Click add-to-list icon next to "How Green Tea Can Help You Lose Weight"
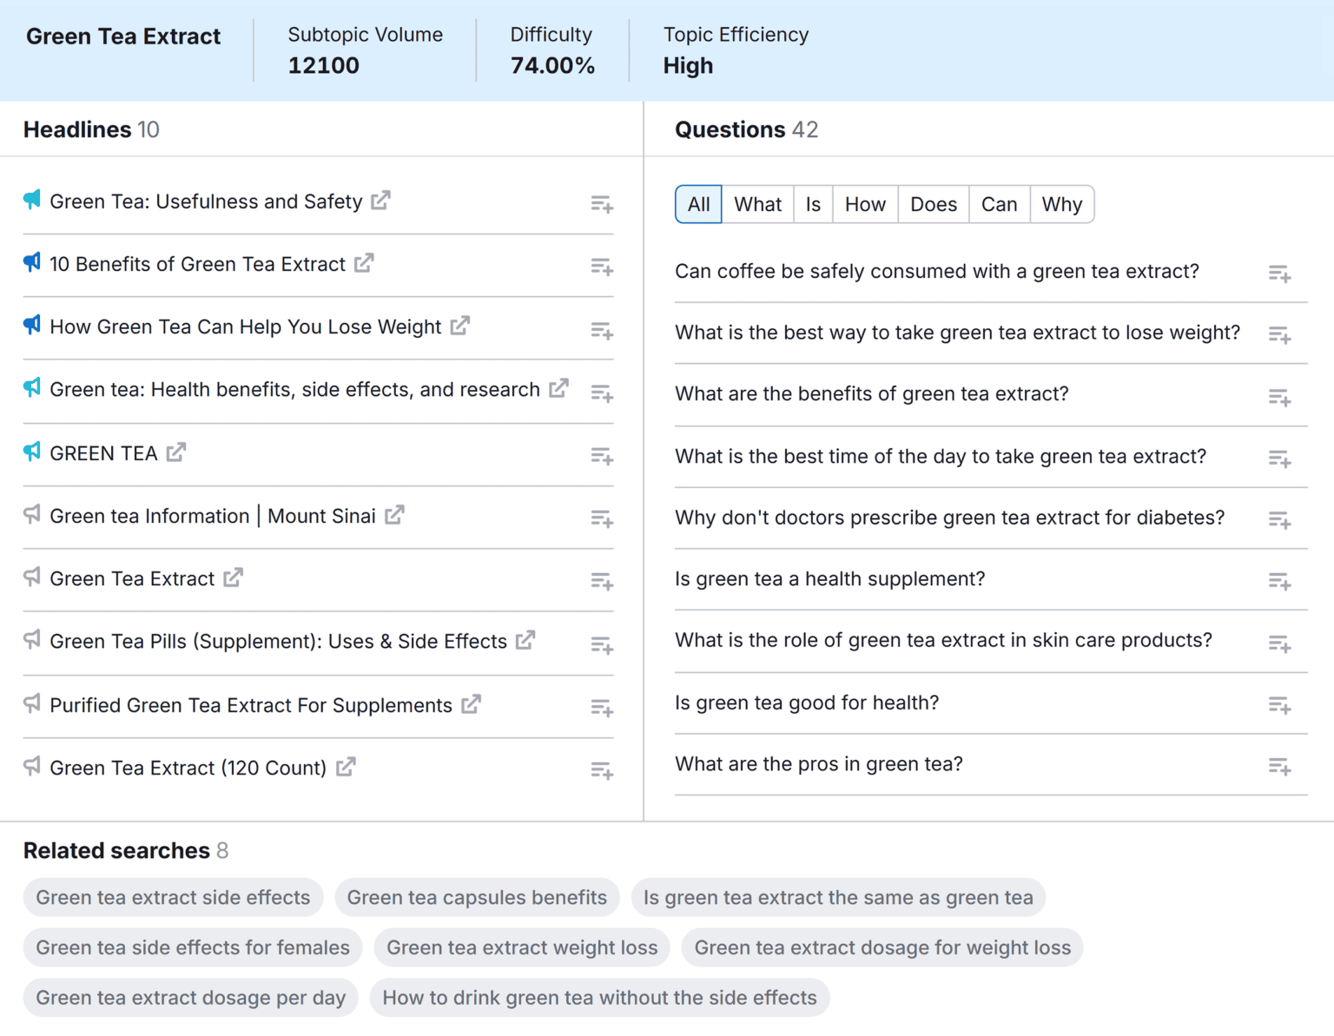The width and height of the screenshot is (1334, 1036). pos(601,330)
